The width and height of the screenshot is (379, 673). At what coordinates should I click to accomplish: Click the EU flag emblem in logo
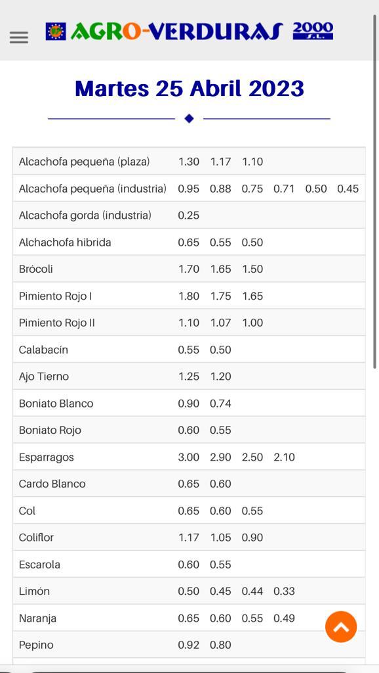[56, 32]
